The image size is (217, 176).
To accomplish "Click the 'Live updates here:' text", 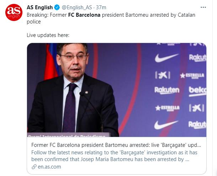I will coord(48,35).
